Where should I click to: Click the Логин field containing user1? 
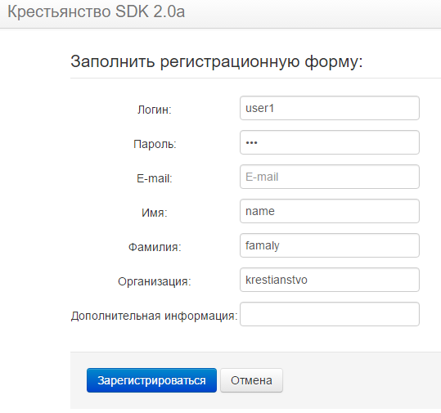[330, 108]
